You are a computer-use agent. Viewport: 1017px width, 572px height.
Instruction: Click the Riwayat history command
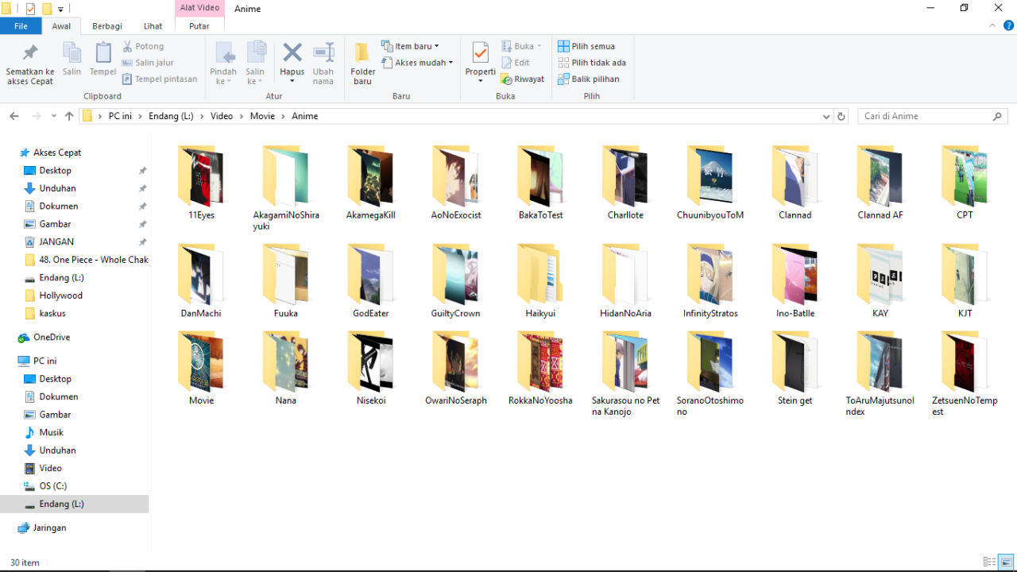point(522,79)
